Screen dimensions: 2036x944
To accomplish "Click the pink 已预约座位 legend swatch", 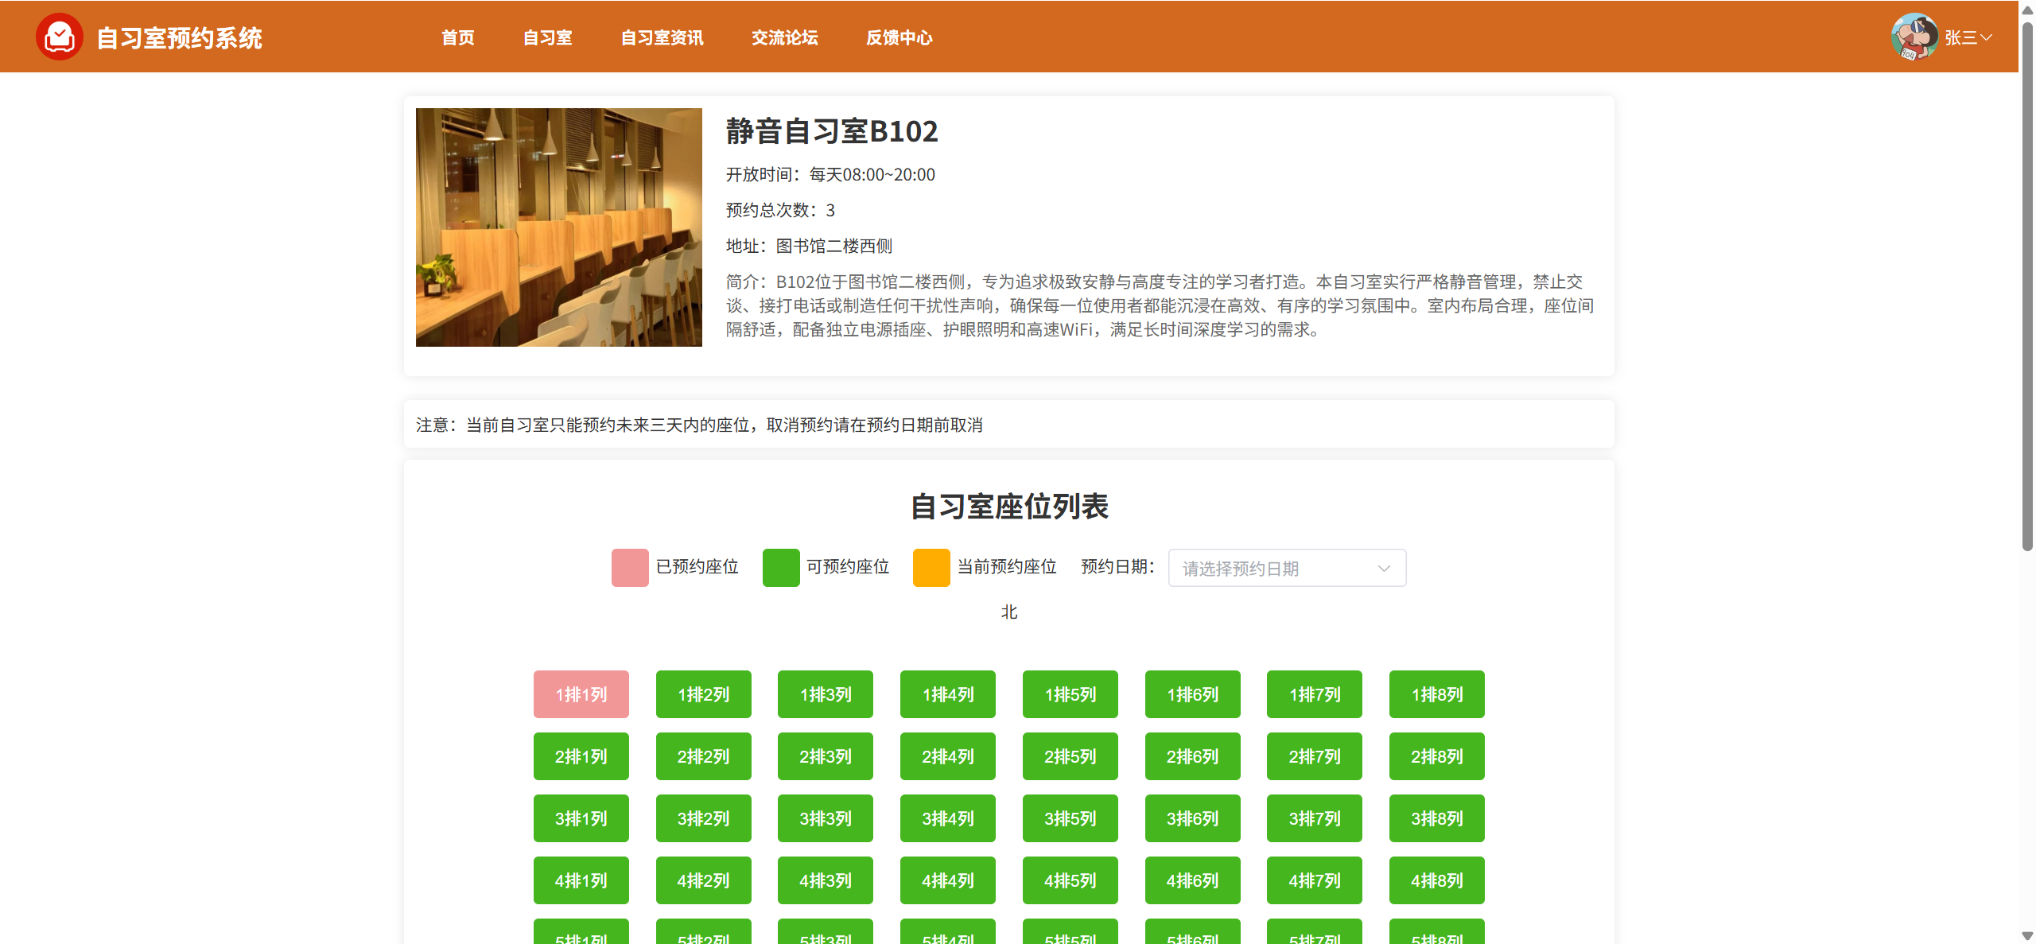I will tap(629, 567).
